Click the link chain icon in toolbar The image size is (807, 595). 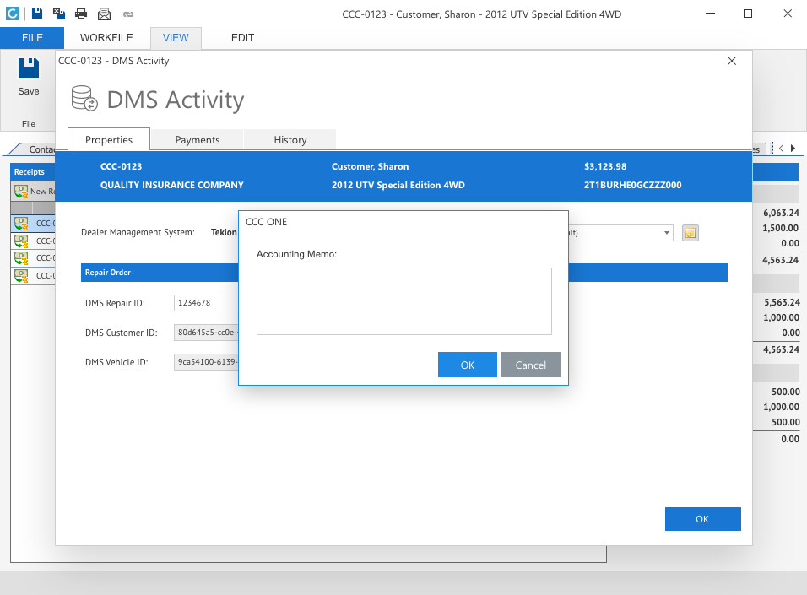click(x=128, y=14)
